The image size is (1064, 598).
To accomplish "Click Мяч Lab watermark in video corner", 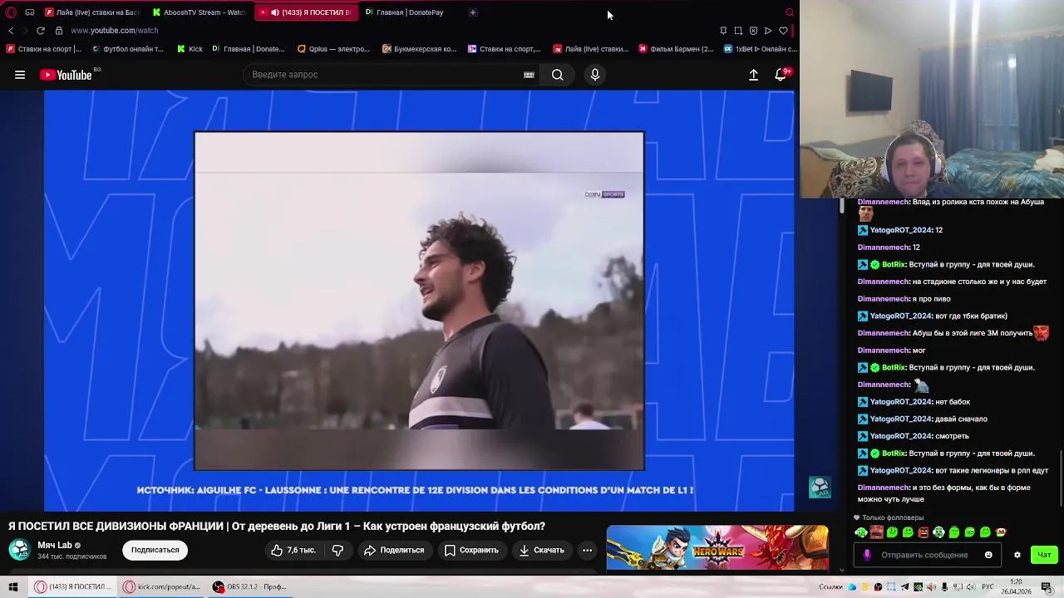I will tap(819, 487).
